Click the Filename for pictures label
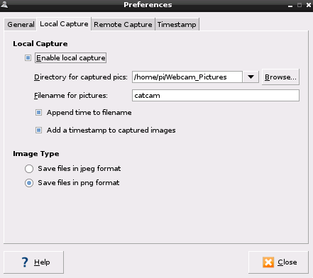313x278 pixels. pos(71,96)
